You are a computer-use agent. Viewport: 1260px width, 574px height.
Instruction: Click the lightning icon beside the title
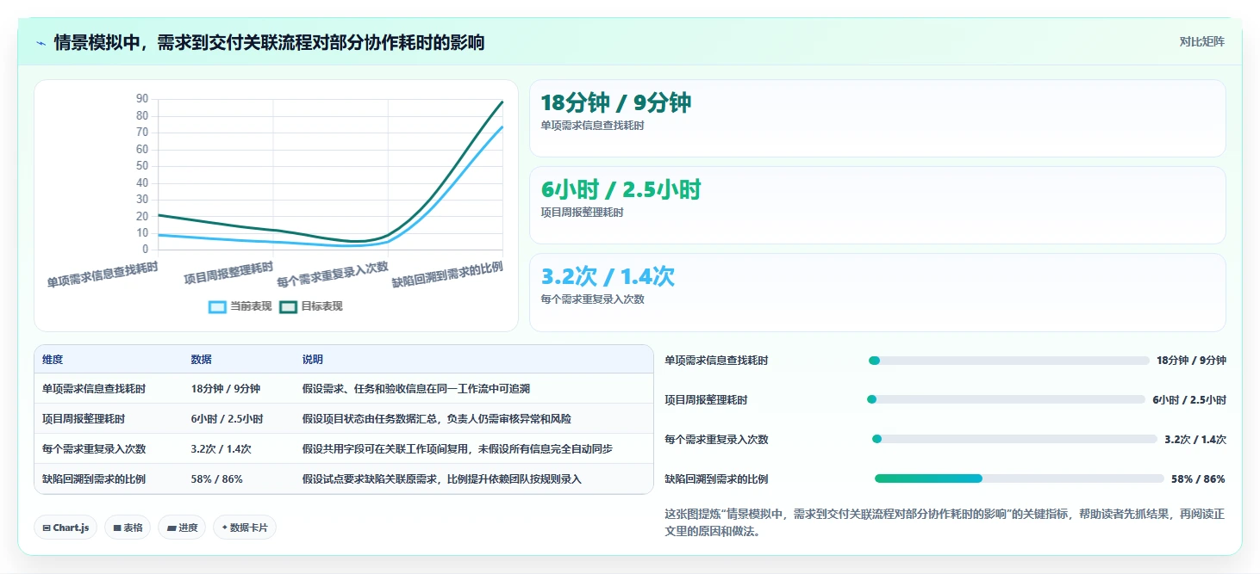[x=41, y=42]
